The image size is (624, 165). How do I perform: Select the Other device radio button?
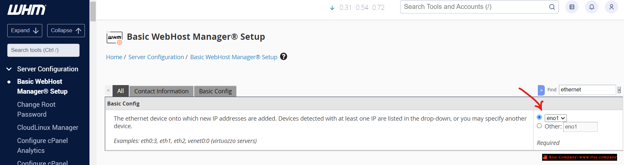tap(539, 126)
